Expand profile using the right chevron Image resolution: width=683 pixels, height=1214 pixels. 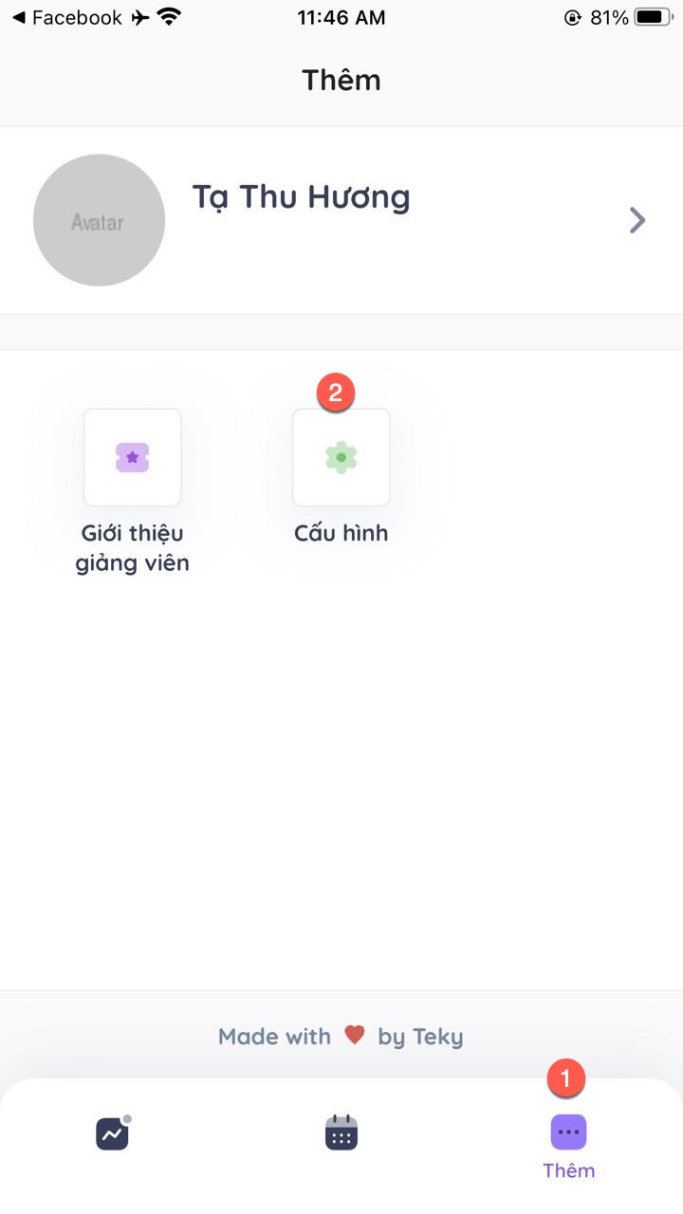(x=637, y=221)
